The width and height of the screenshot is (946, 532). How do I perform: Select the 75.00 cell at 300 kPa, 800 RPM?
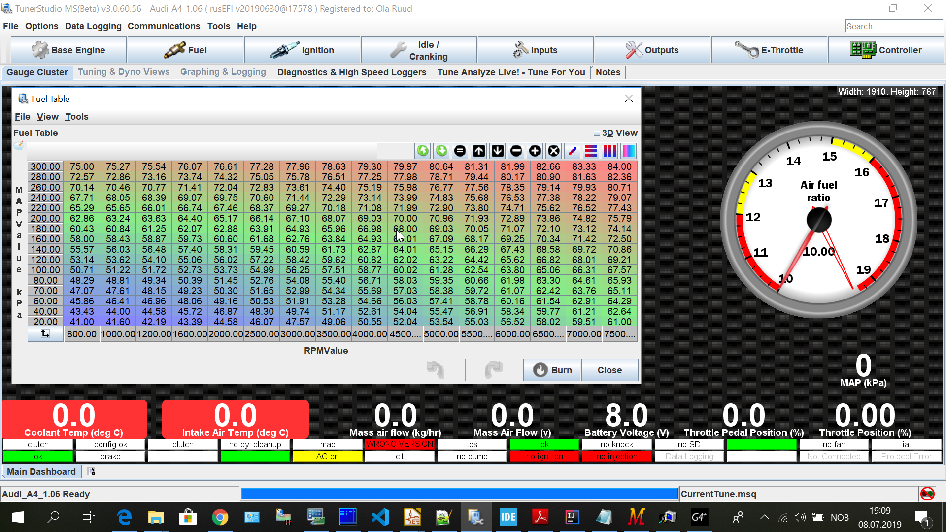click(x=82, y=166)
